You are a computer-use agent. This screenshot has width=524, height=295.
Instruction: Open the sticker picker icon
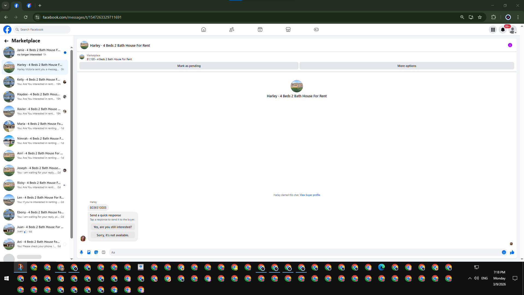tap(96, 252)
